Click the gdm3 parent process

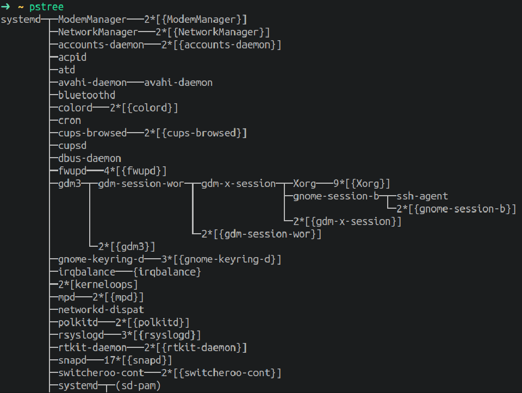[70, 184]
